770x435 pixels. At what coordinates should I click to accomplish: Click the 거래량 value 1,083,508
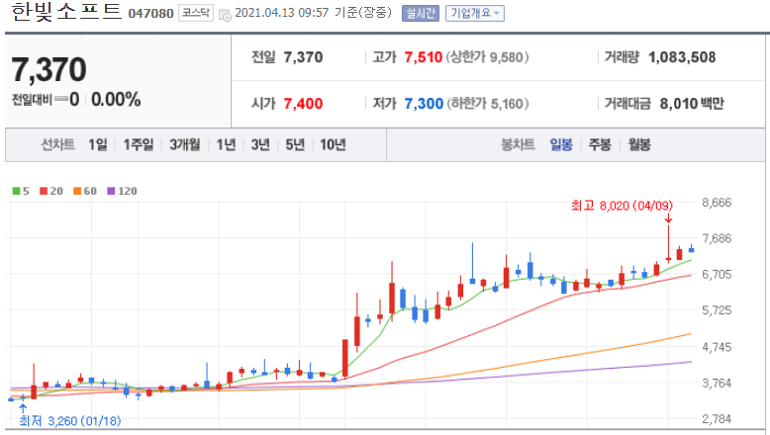point(682,57)
